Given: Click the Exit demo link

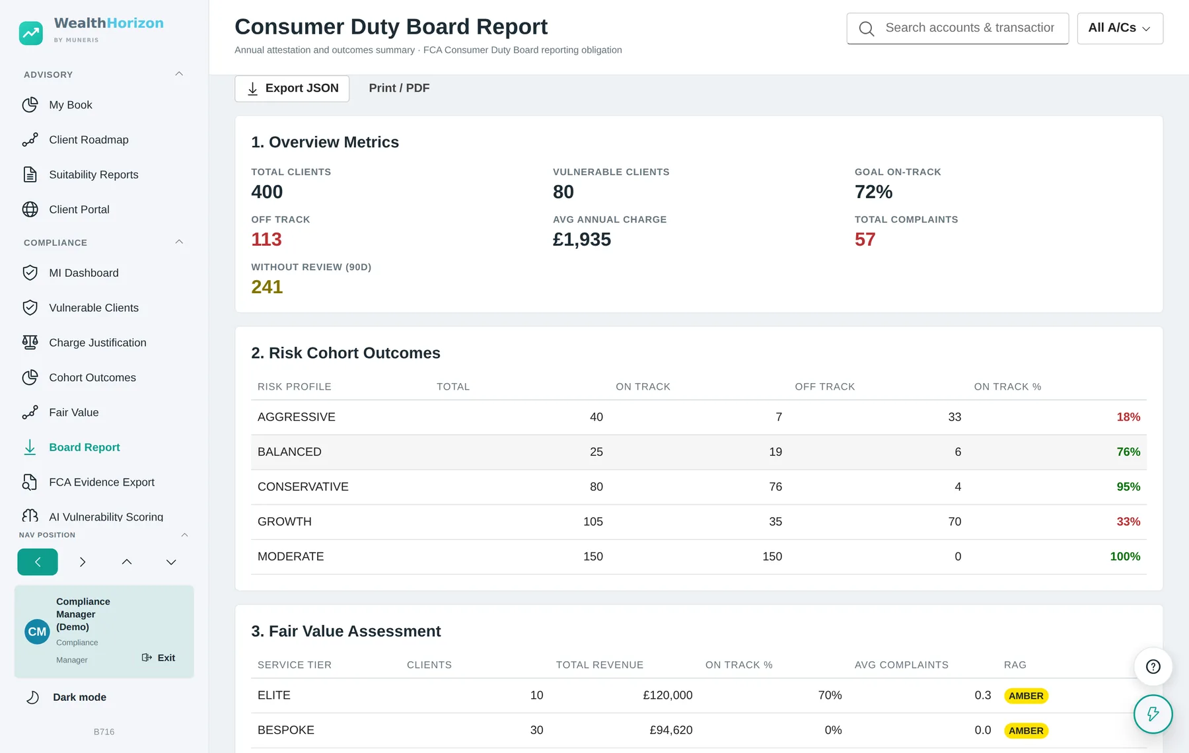Looking at the screenshot, I should pyautogui.click(x=159, y=658).
